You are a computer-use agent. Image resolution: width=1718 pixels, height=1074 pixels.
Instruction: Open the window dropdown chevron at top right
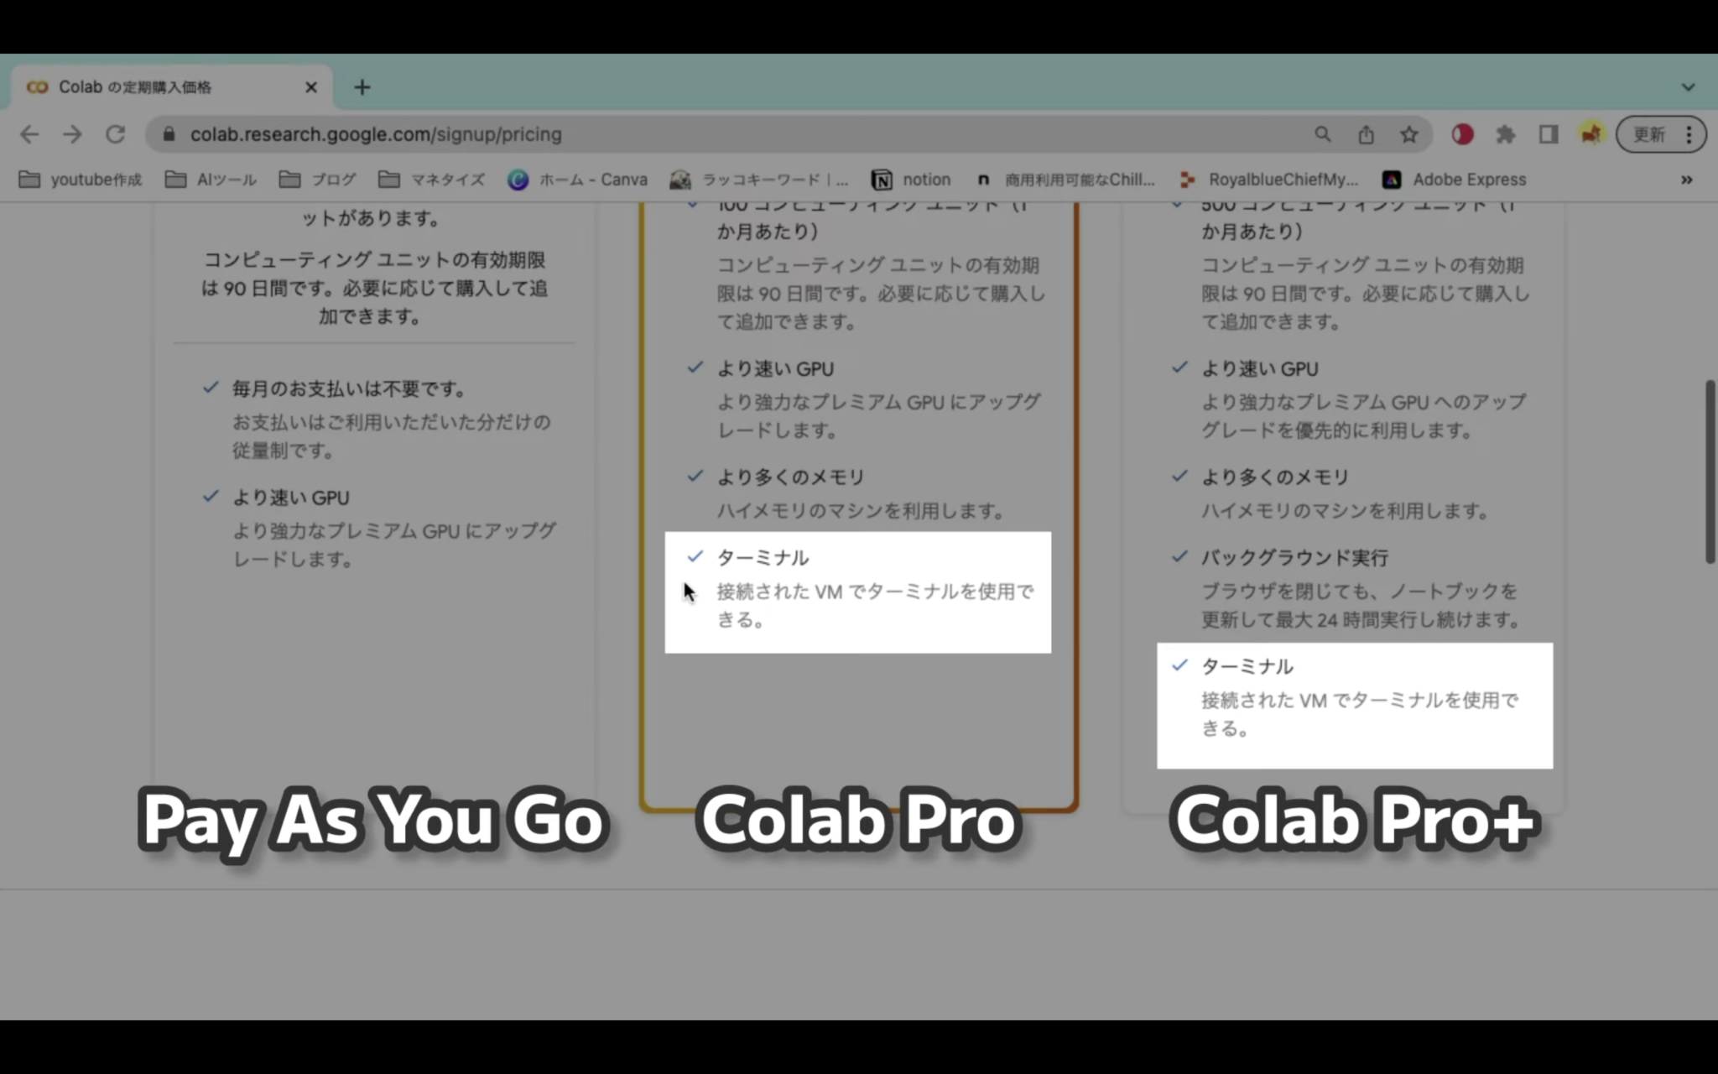1687,86
